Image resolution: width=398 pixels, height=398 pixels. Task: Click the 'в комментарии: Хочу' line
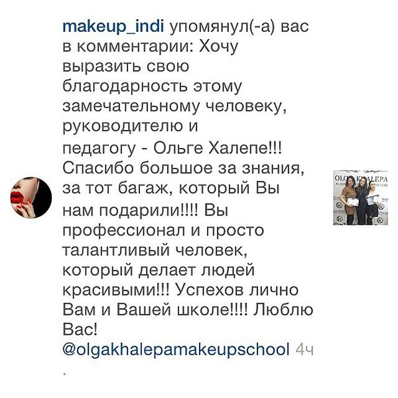[x=150, y=46]
